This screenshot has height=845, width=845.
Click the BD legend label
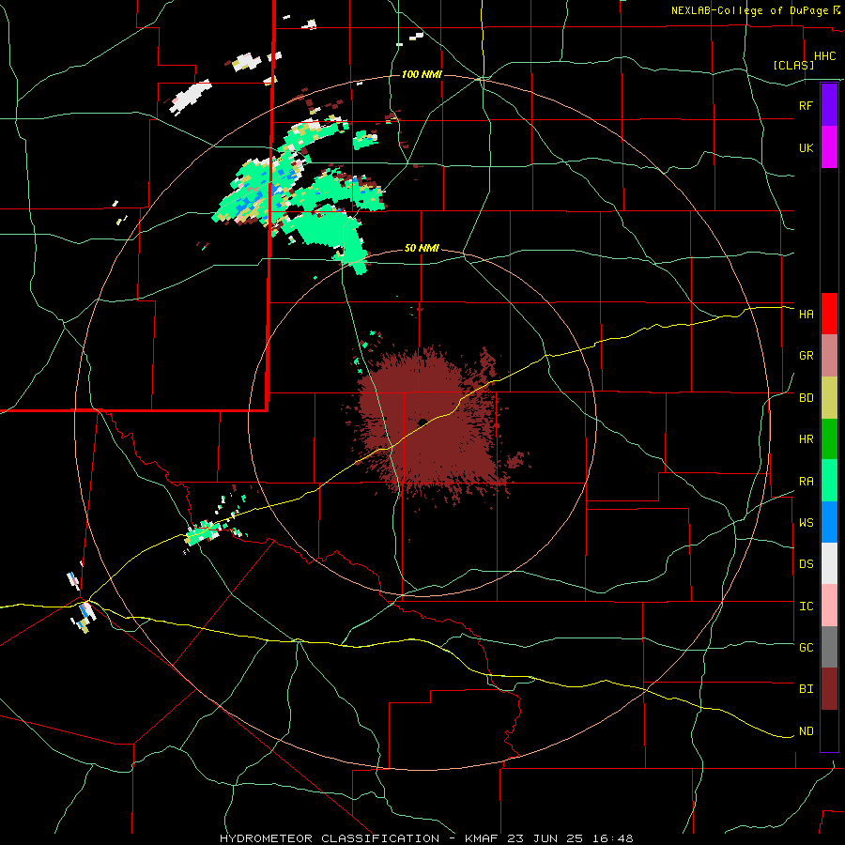pyautogui.click(x=806, y=398)
